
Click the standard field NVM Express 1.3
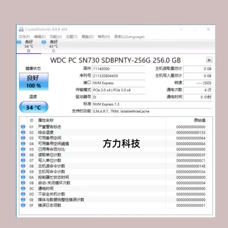[152, 104]
